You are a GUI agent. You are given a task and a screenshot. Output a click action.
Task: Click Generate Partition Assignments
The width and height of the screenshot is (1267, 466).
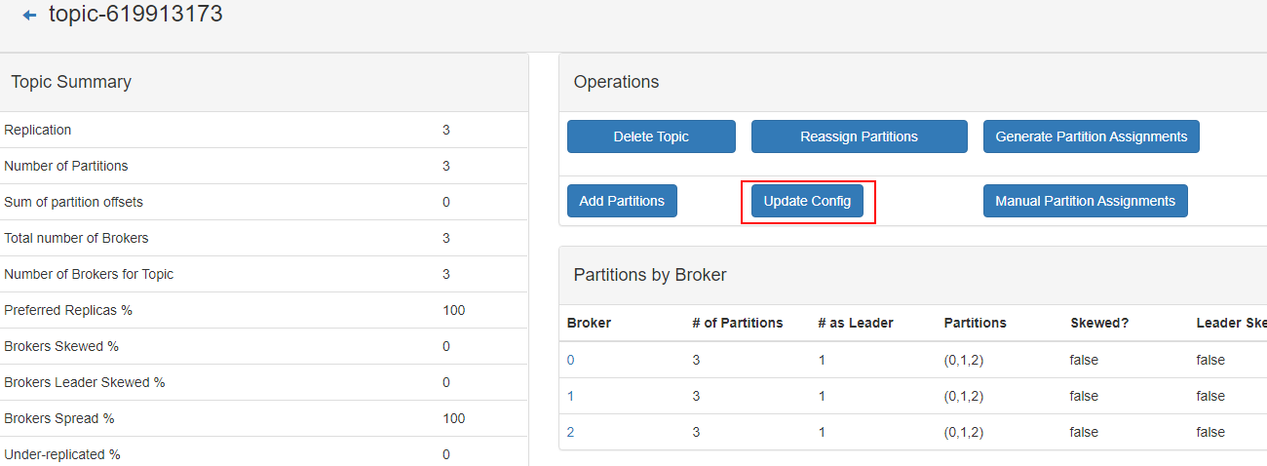[x=1091, y=136]
